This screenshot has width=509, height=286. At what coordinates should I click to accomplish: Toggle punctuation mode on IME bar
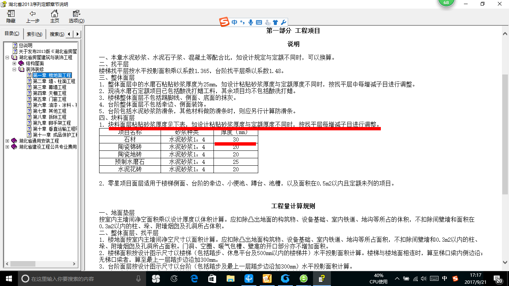(242, 22)
